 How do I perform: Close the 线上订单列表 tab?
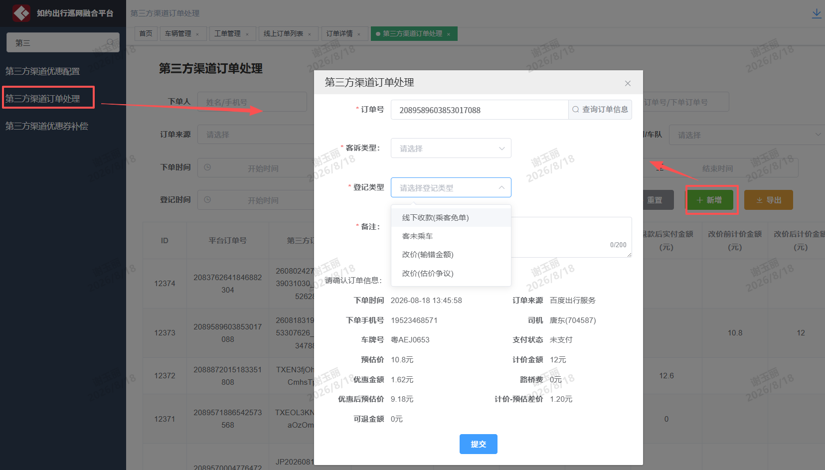click(x=310, y=34)
